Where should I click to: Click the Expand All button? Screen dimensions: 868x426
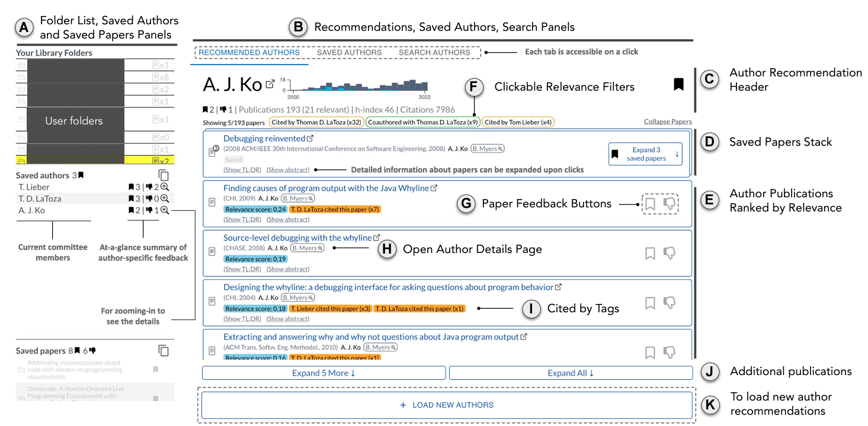point(571,373)
